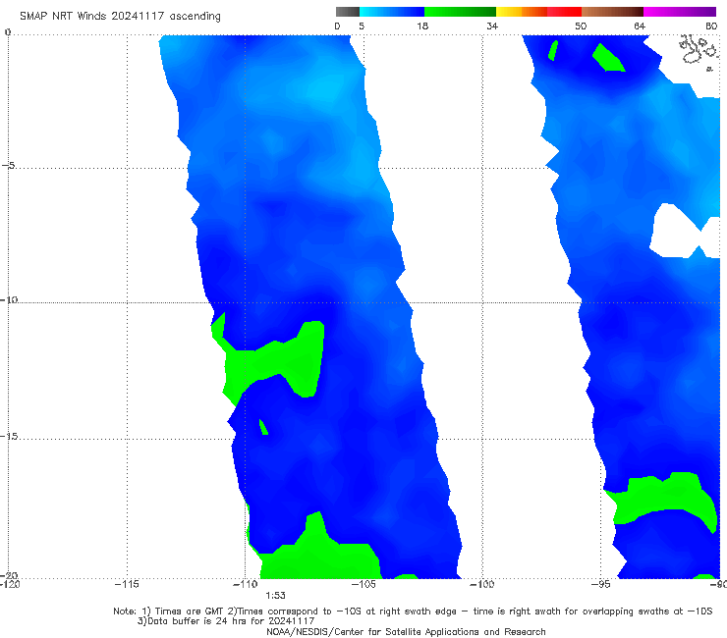The image size is (727, 638).
Task: Click the longitude label '-115'
Action: [127, 584]
